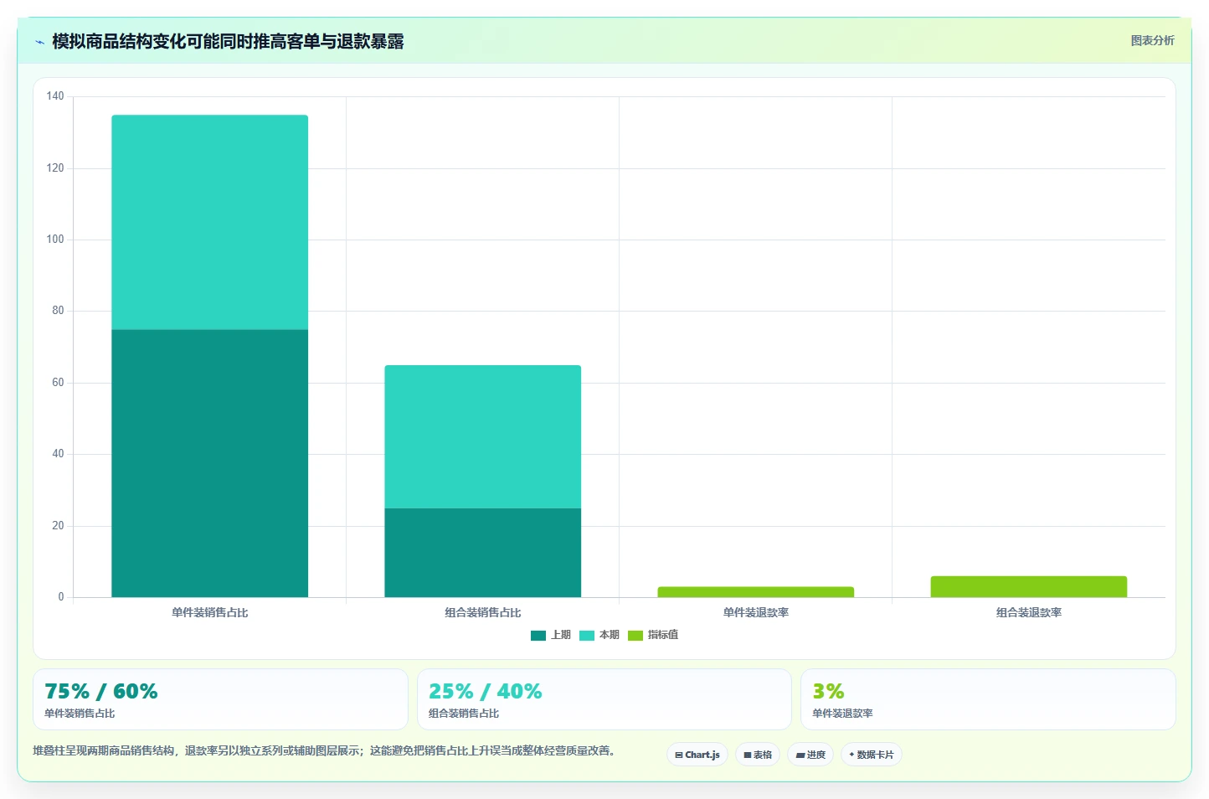Click the 数据卡片 tag chip
This screenshot has height=799, width=1209.
872,755
